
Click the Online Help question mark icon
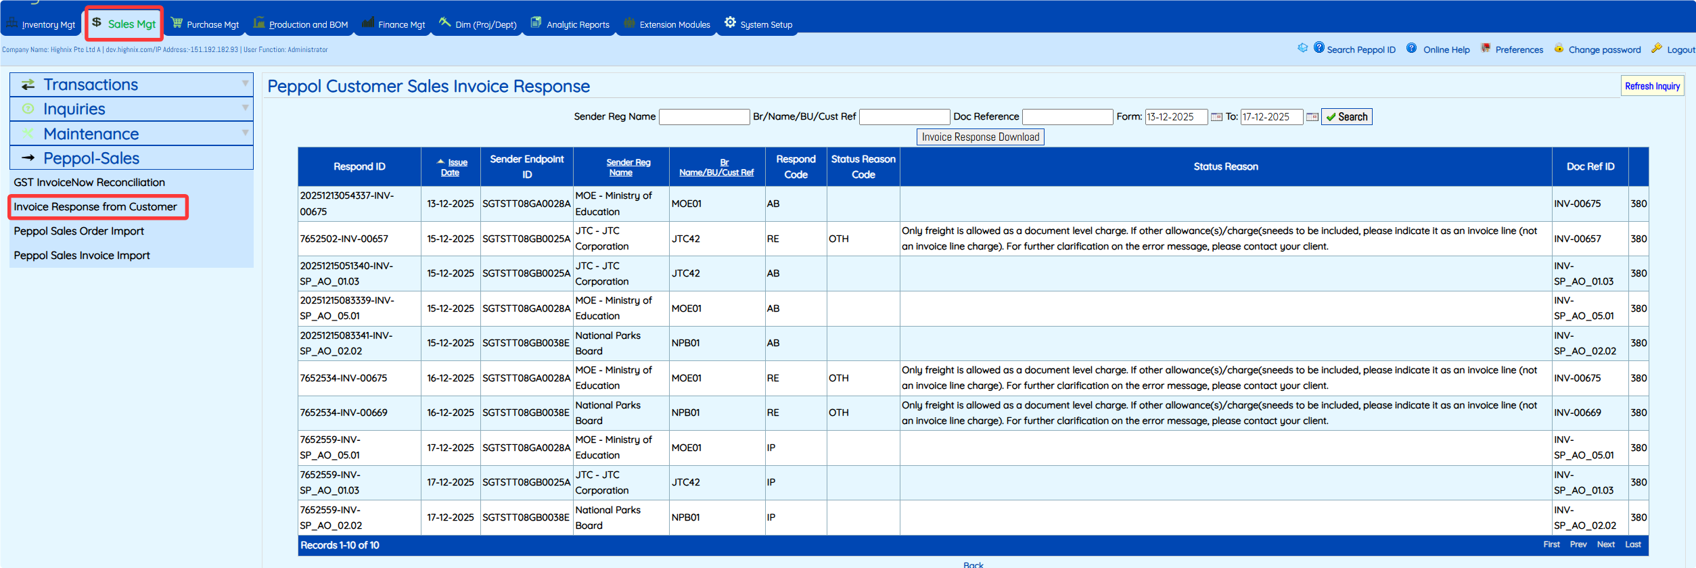pyautogui.click(x=1412, y=49)
